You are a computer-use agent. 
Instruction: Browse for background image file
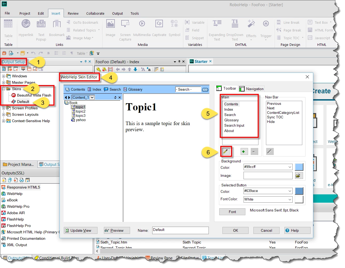[299, 175]
